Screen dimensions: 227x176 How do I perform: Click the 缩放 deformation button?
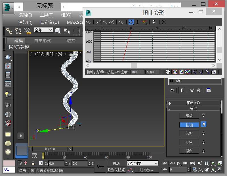coord(189,116)
